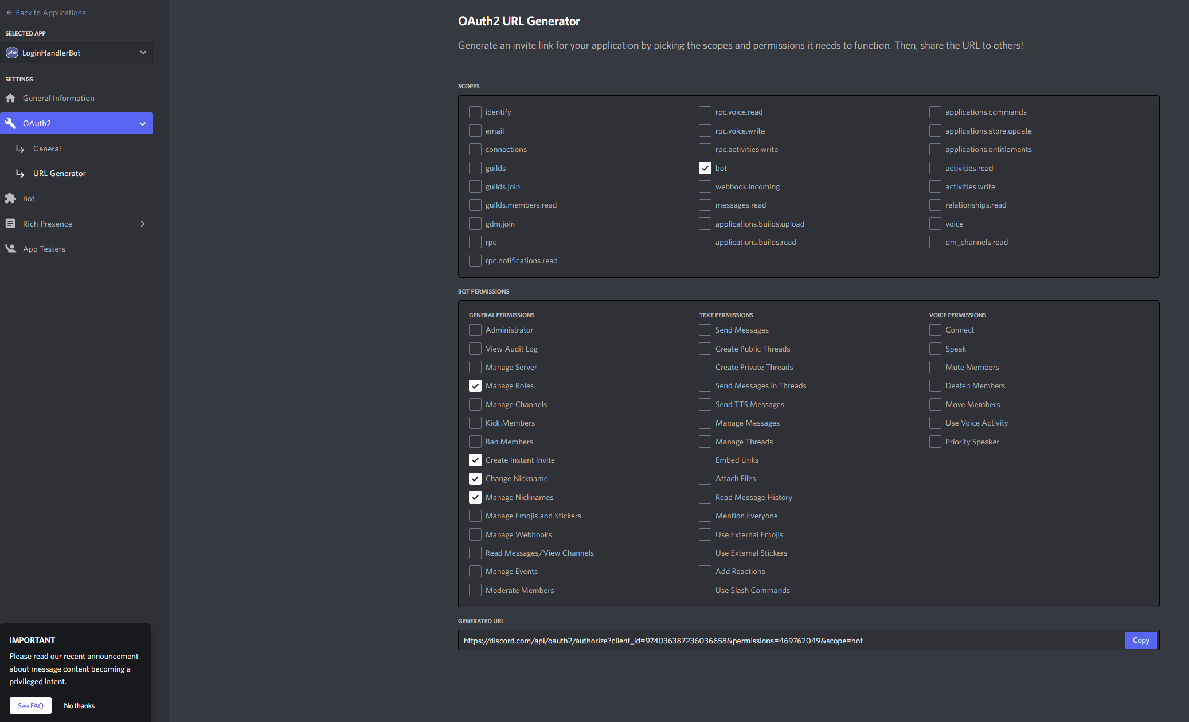Click the Bot settings icon in sidebar
Screen dimensions: 1189x722
pyautogui.click(x=11, y=198)
